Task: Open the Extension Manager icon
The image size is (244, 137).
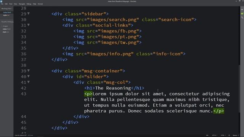Action: [242, 18]
